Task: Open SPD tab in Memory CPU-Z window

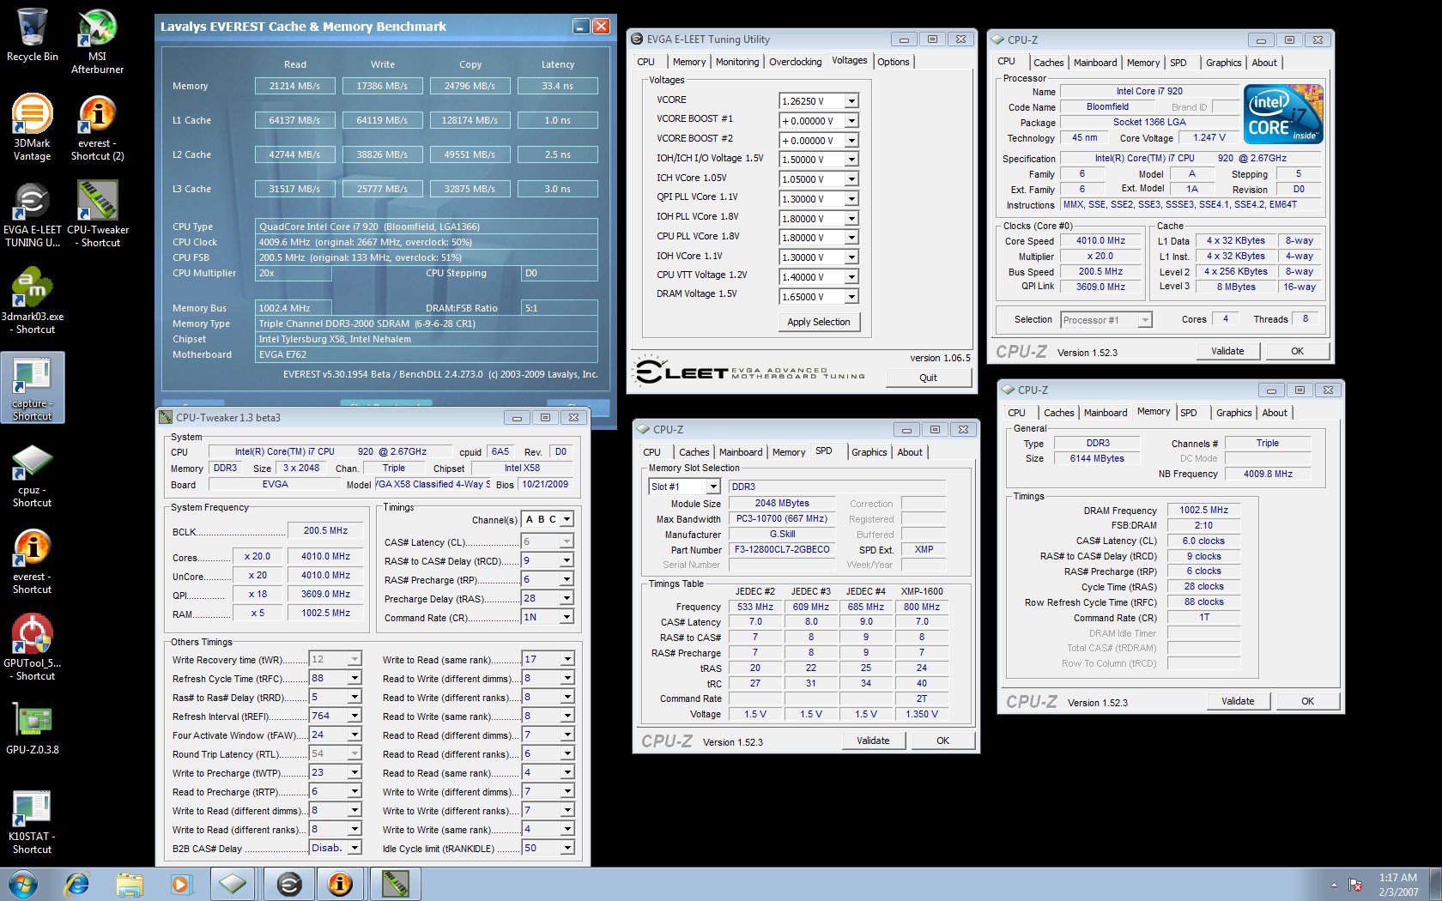Action: pos(1188,413)
